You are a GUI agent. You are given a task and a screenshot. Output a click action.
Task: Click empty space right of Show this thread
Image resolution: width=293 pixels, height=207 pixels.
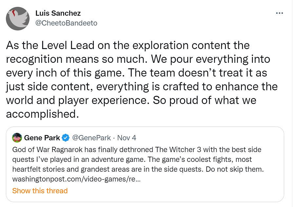point(164,191)
